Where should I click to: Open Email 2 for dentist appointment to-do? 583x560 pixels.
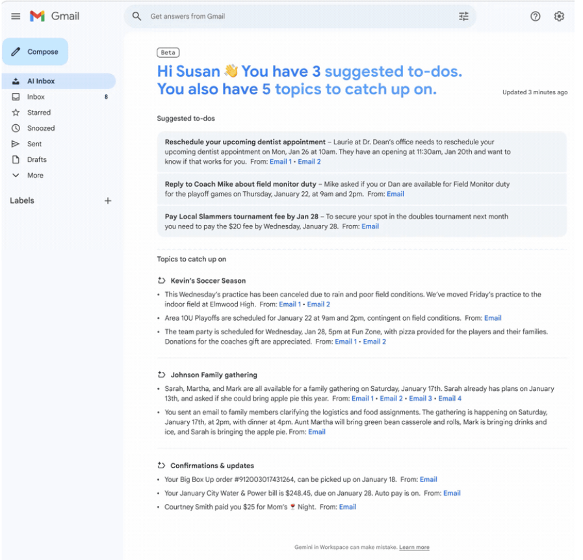pyautogui.click(x=309, y=161)
